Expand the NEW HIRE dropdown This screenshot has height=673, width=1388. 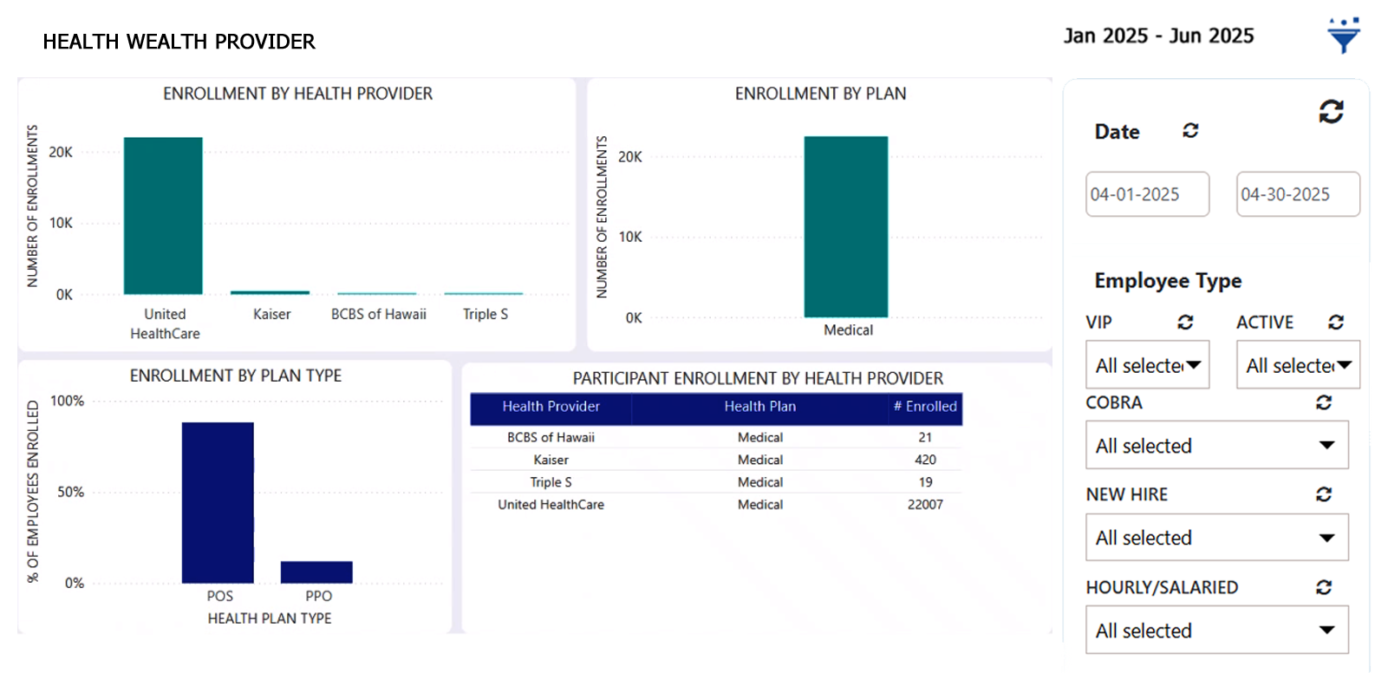(x=1216, y=538)
